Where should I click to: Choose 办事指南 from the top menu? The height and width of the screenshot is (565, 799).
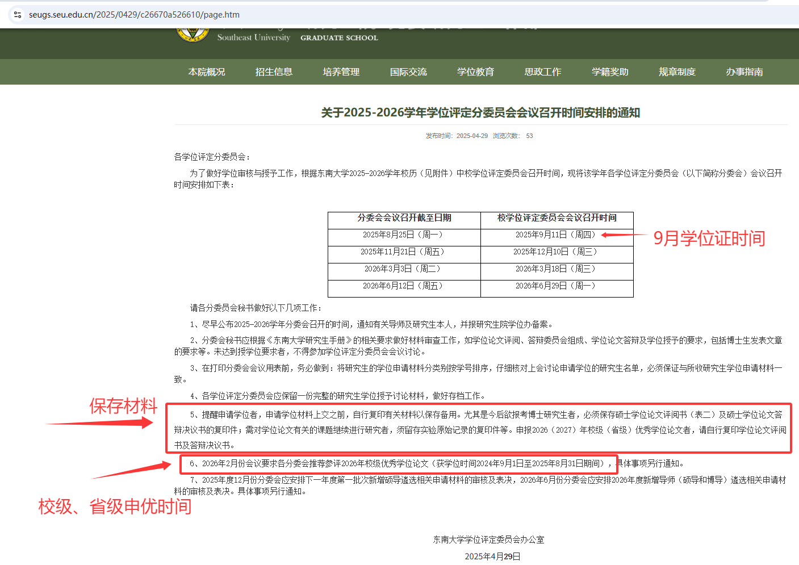(744, 72)
